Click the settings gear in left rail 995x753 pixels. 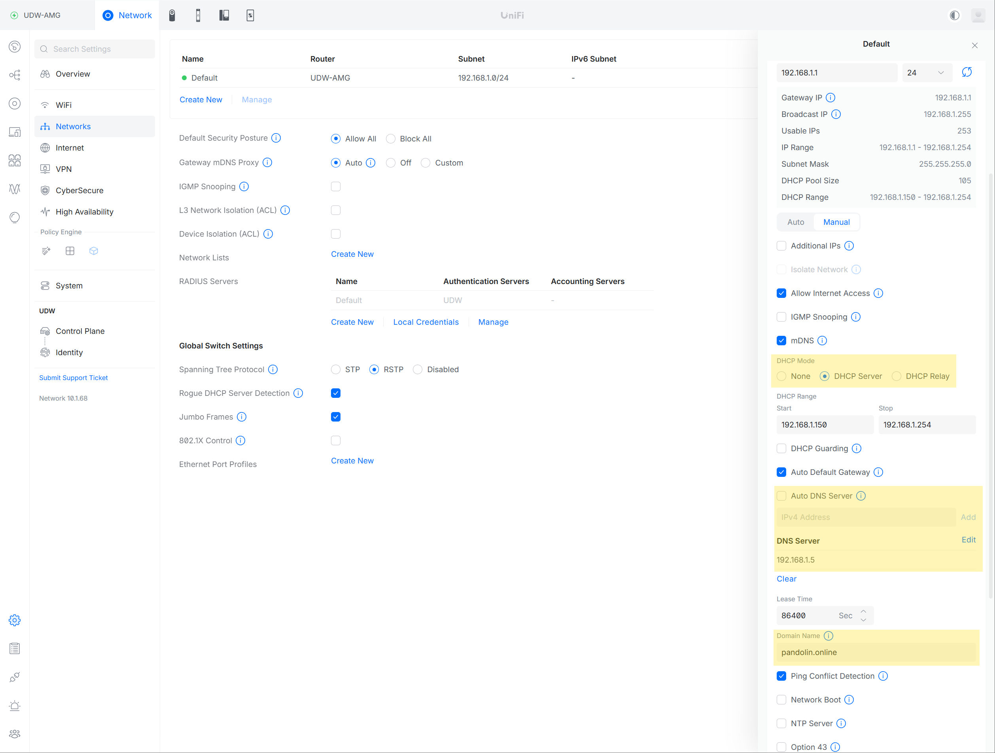pos(14,620)
